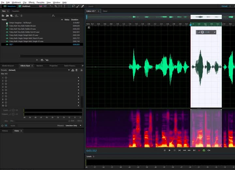Switch to the Markers tab
235x170 pixels.
39,66
